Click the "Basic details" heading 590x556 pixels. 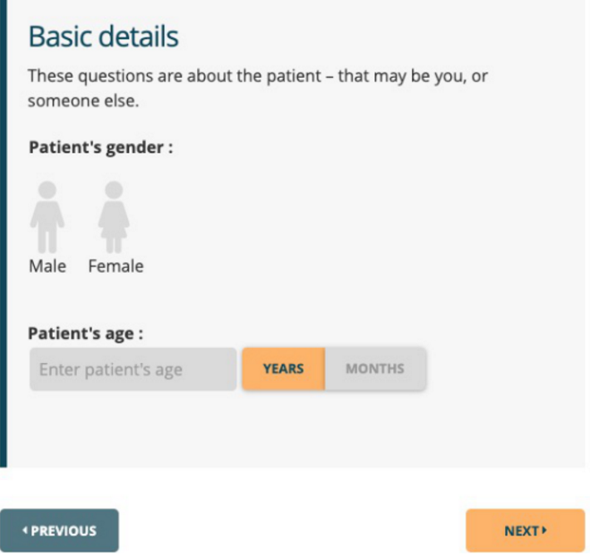tap(104, 37)
